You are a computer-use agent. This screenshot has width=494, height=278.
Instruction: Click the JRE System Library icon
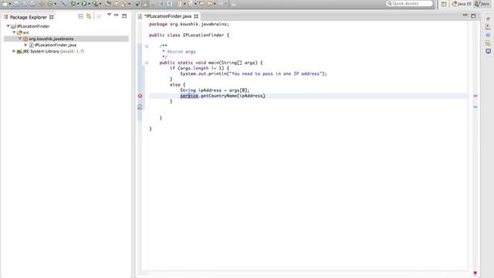[19, 51]
